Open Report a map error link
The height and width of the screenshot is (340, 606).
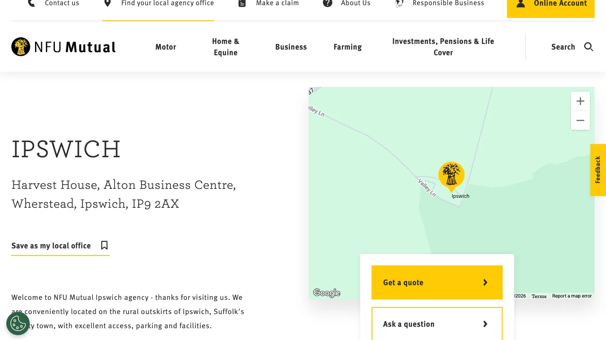click(571, 296)
